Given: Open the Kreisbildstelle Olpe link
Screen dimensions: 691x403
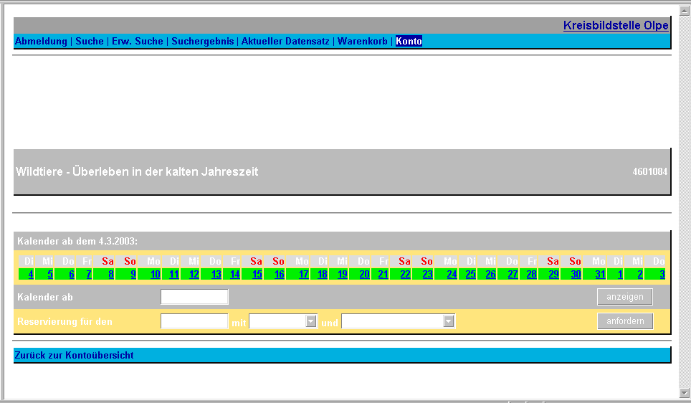Looking at the screenshot, I should click(615, 26).
